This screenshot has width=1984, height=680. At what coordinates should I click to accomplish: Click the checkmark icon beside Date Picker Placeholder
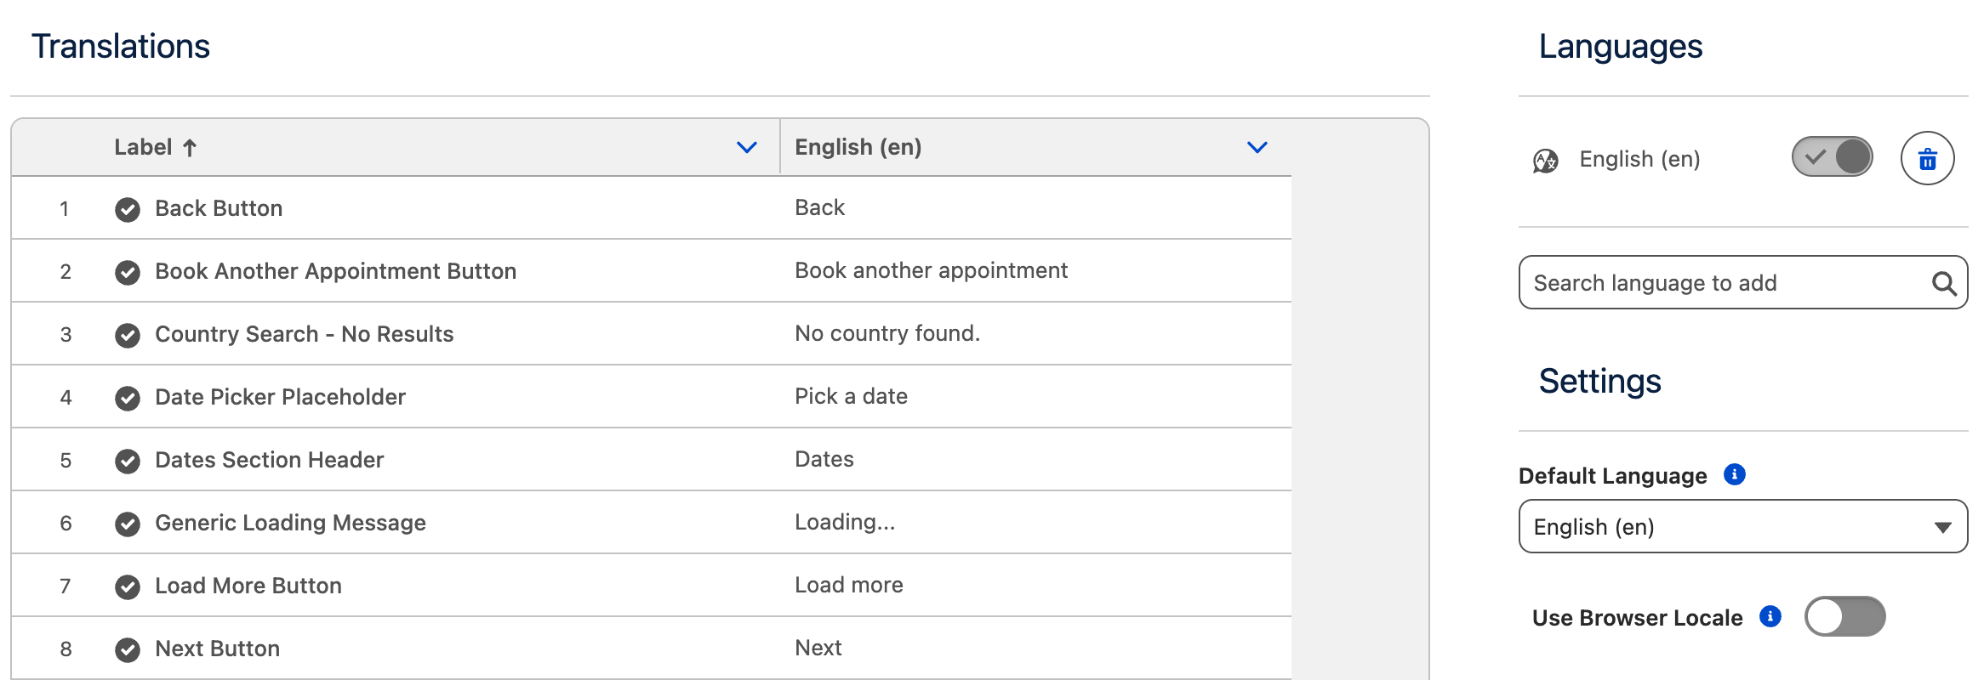click(x=128, y=398)
